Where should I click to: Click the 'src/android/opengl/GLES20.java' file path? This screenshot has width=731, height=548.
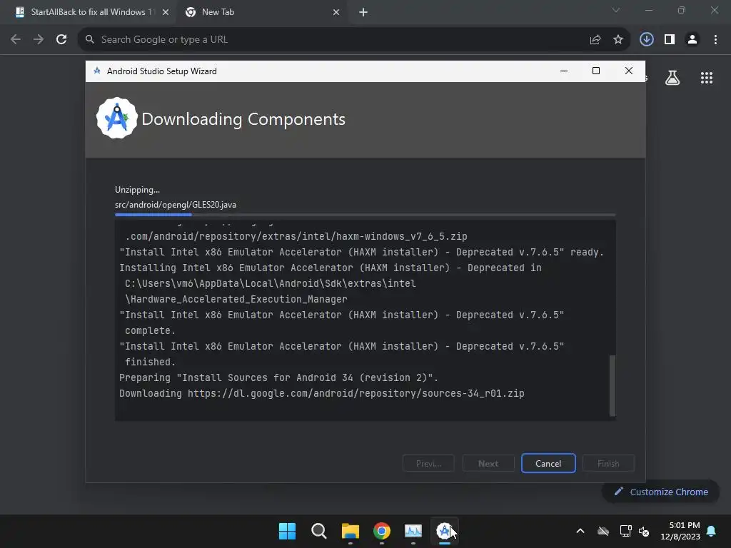pyautogui.click(x=176, y=205)
